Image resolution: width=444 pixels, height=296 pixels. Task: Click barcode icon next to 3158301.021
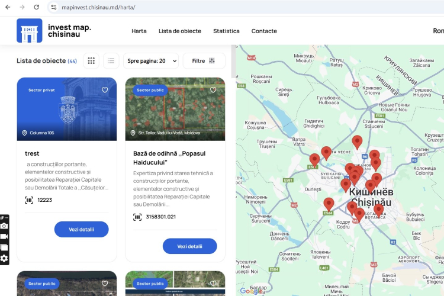point(137,217)
